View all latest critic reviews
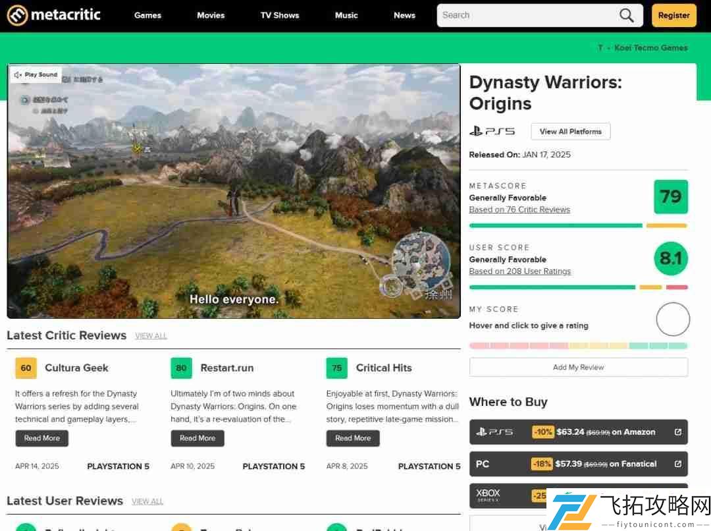The height and width of the screenshot is (531, 711). point(151,336)
